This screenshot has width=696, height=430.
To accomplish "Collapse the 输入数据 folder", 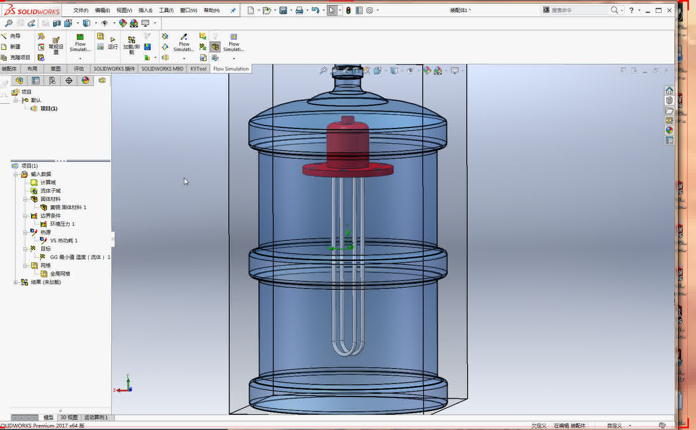I will coord(15,174).
